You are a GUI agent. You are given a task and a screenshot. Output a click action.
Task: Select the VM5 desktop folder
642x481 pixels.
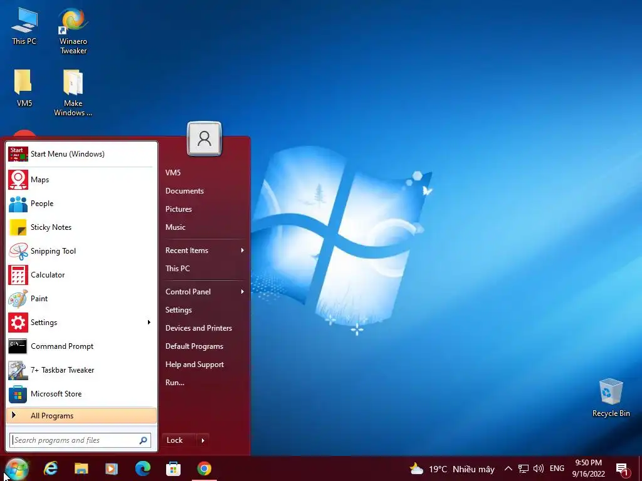click(24, 88)
